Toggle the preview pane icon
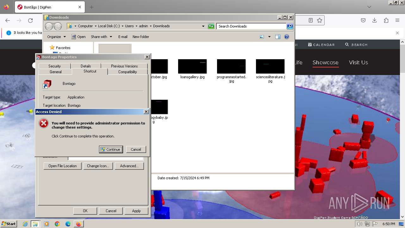The image size is (405, 228). [278, 37]
